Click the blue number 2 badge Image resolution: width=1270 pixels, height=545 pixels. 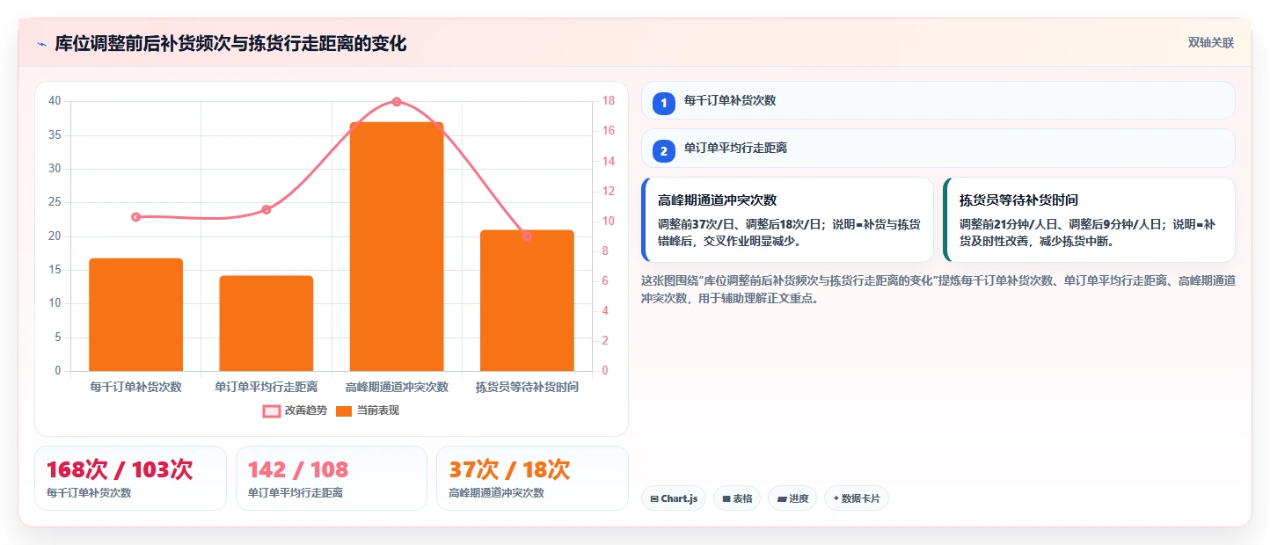click(x=664, y=151)
